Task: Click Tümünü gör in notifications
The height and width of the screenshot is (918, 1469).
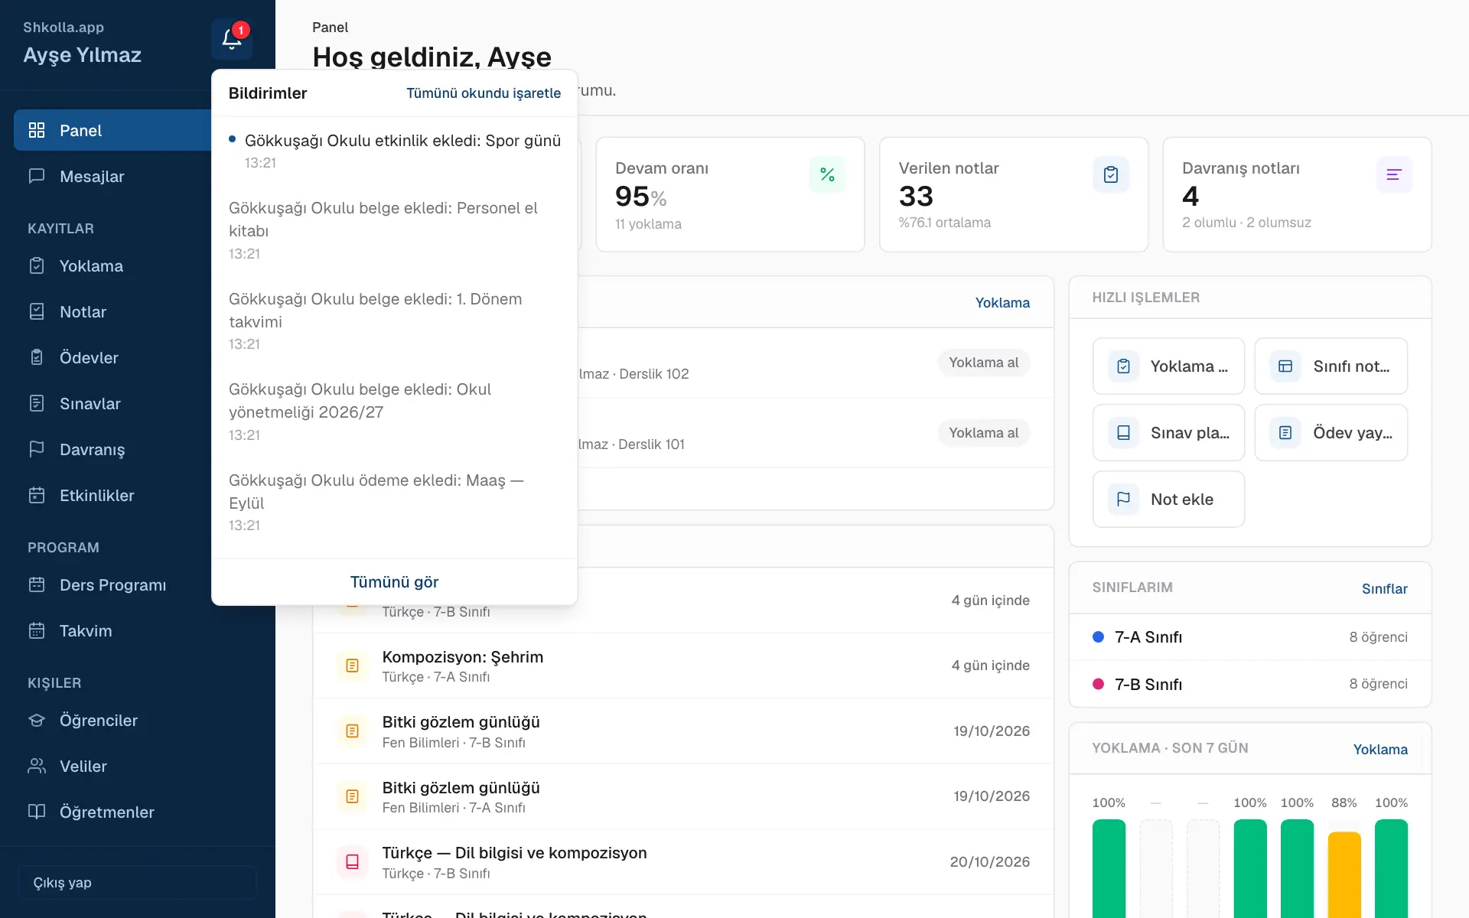Action: [394, 582]
